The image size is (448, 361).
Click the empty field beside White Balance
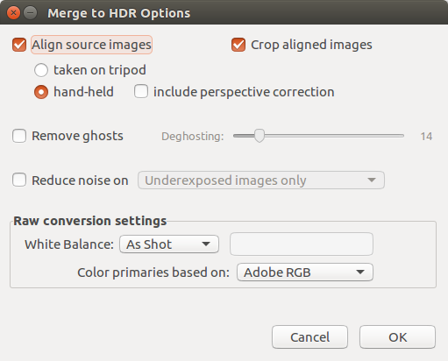(302, 244)
